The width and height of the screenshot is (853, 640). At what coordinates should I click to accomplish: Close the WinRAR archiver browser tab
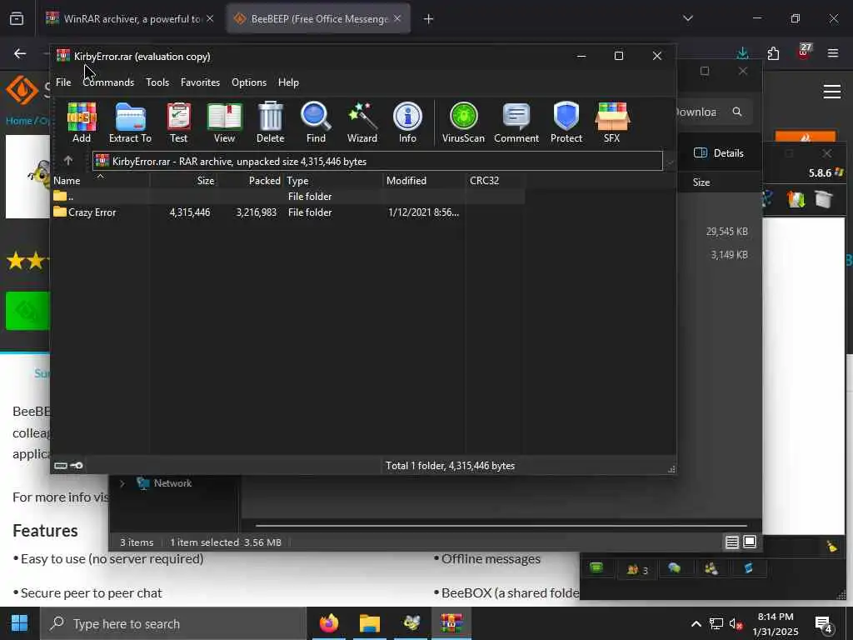(x=210, y=18)
